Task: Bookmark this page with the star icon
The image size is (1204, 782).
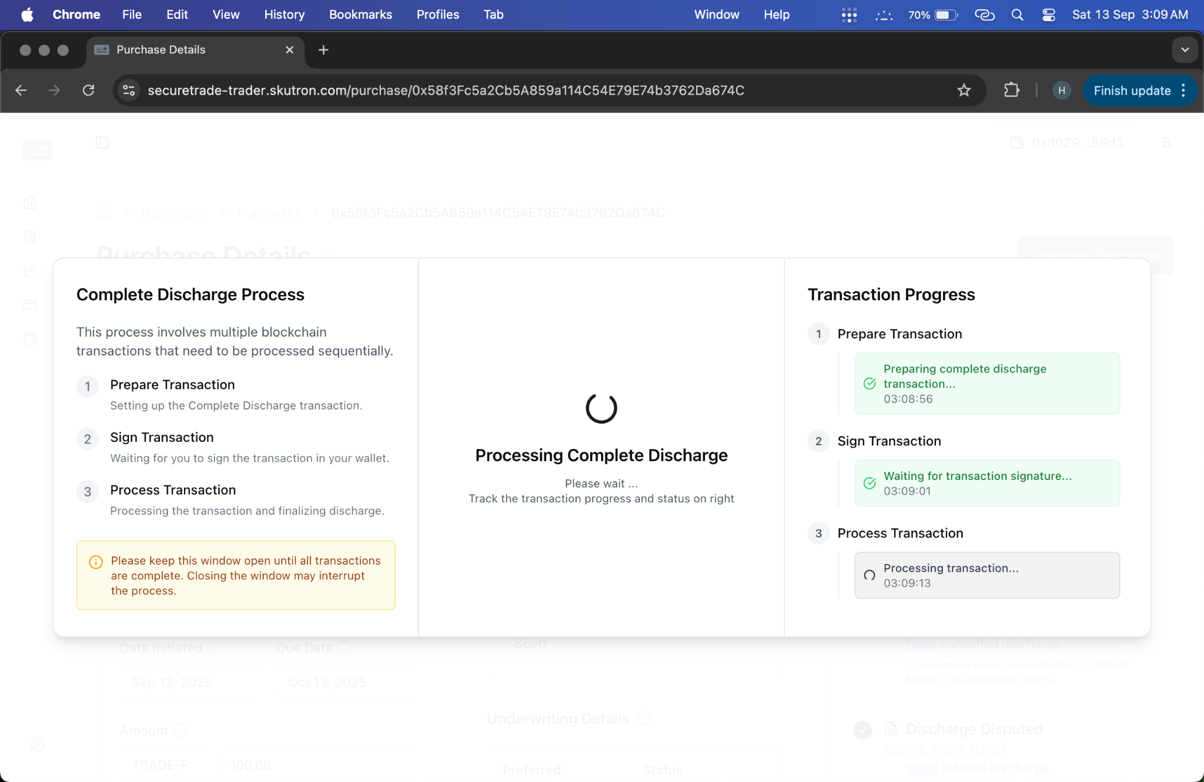Action: (x=964, y=90)
